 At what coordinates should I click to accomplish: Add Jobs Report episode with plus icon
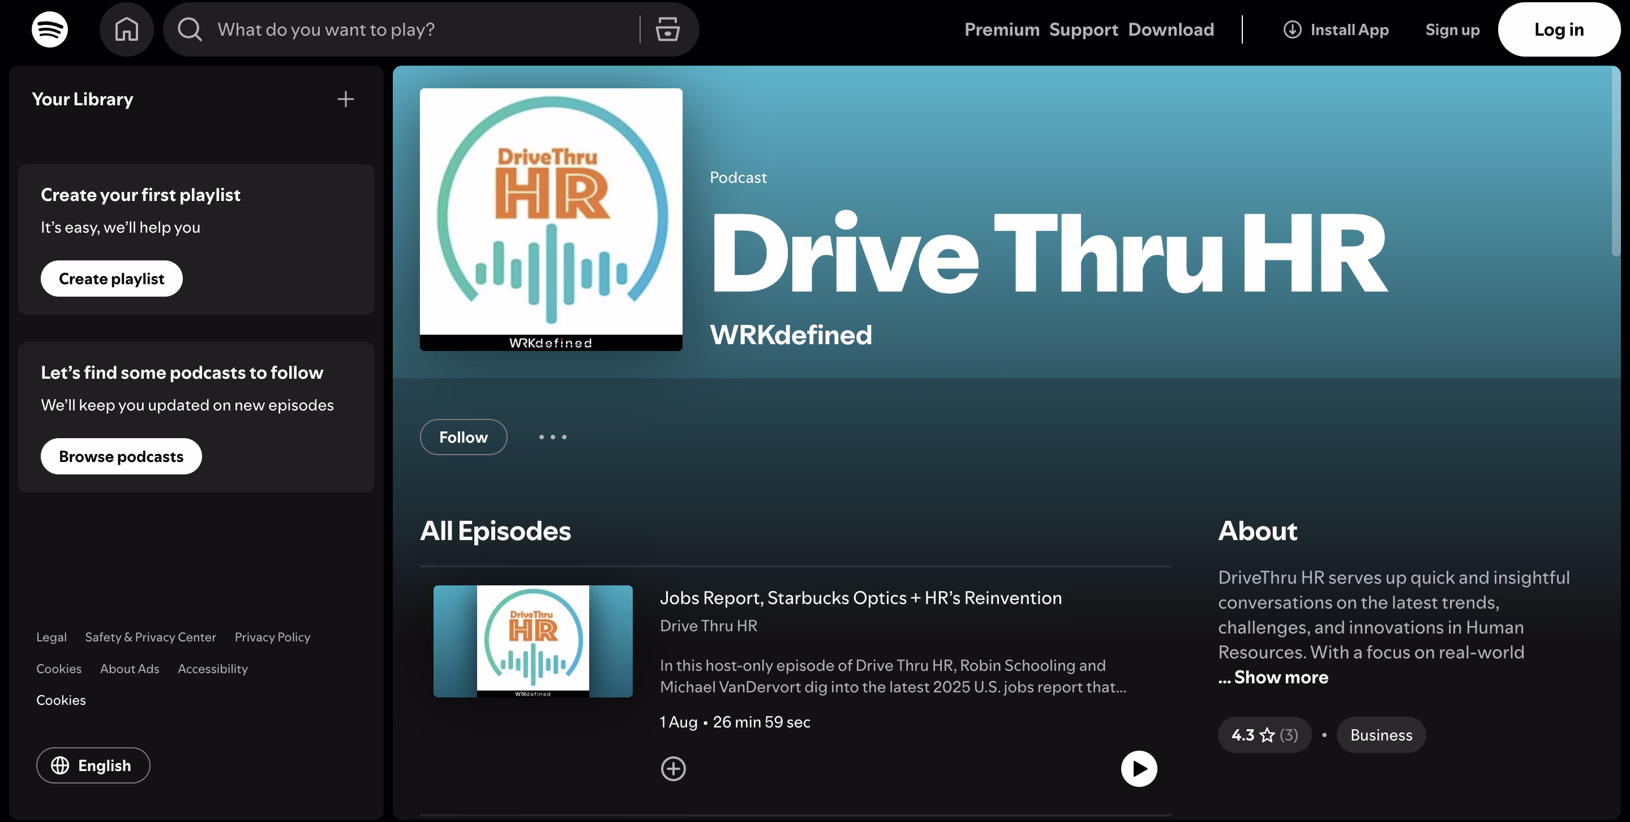[674, 769]
